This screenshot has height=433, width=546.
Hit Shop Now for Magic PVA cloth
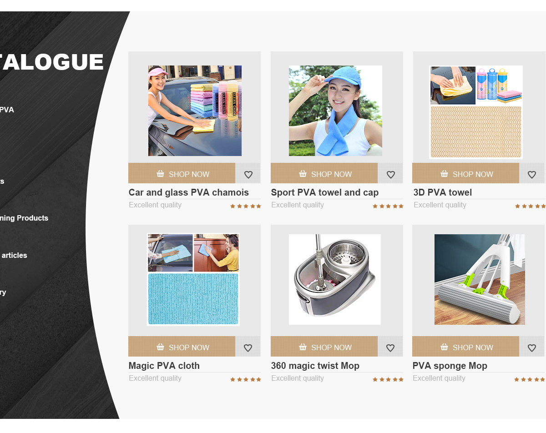pyautogui.click(x=182, y=347)
